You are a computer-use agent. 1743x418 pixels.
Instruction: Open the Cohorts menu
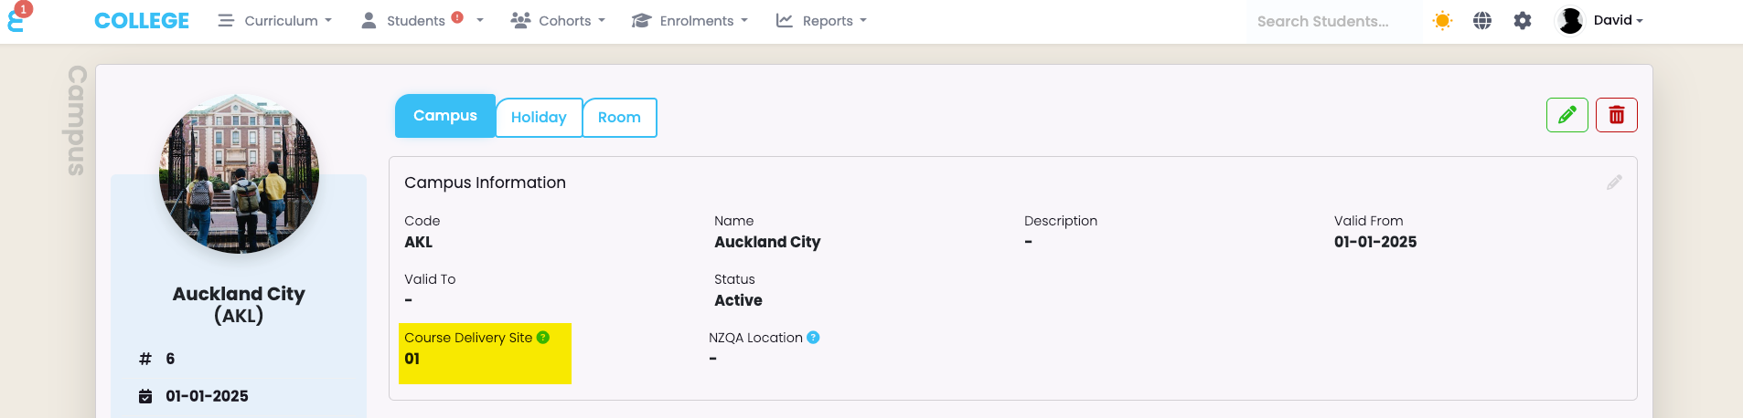(558, 21)
